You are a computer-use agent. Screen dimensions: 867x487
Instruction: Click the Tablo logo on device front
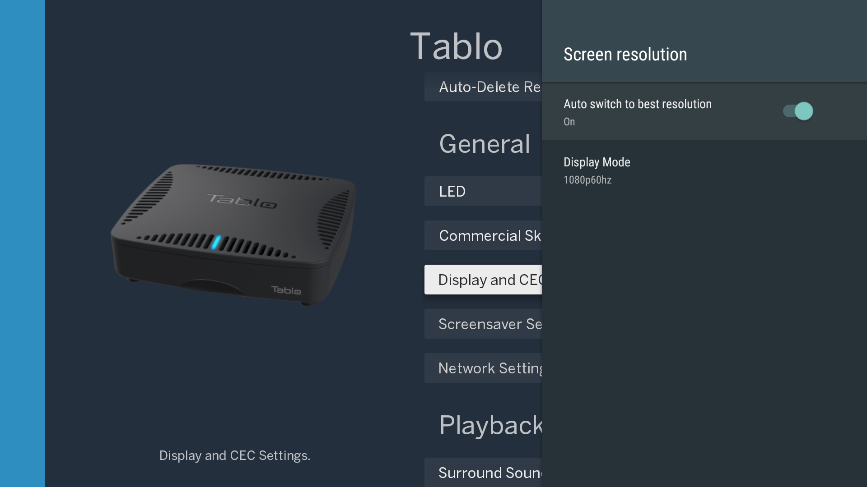(286, 290)
